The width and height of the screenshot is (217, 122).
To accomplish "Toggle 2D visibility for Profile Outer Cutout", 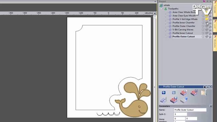I will click(x=203, y=37).
